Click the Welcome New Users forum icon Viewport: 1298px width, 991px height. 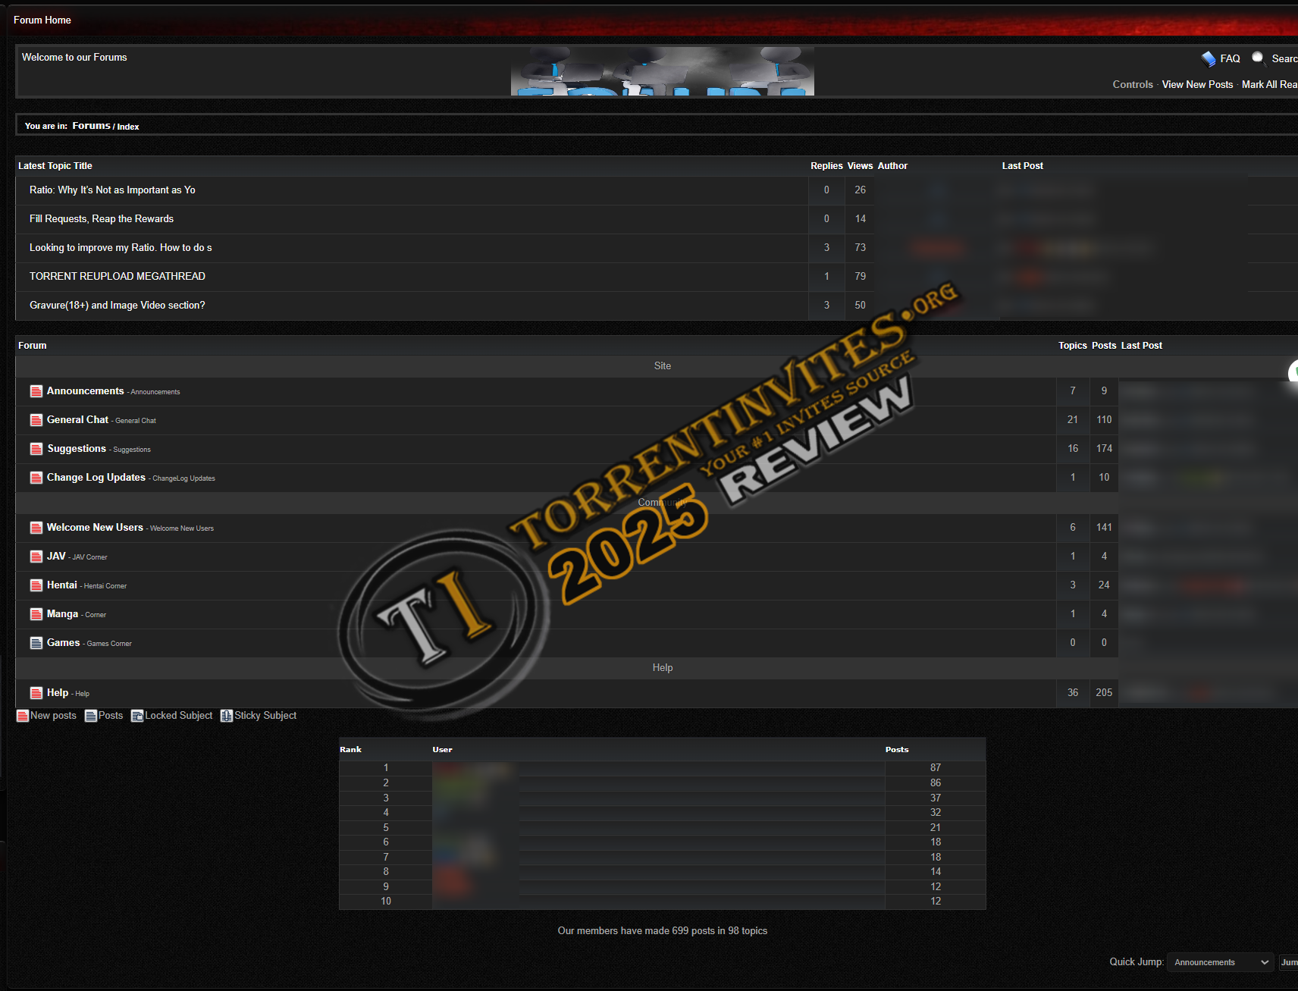pyautogui.click(x=36, y=528)
